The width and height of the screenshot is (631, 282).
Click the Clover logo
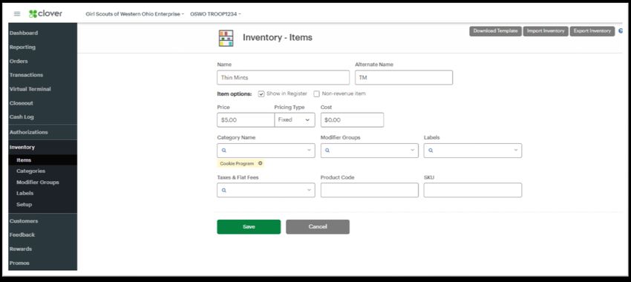pos(45,13)
